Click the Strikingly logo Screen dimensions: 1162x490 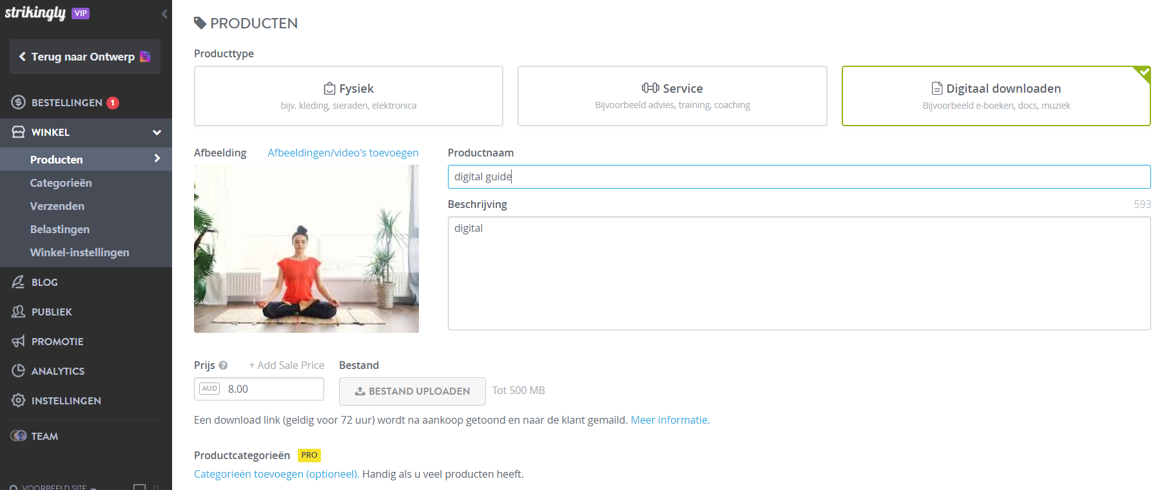35,13
